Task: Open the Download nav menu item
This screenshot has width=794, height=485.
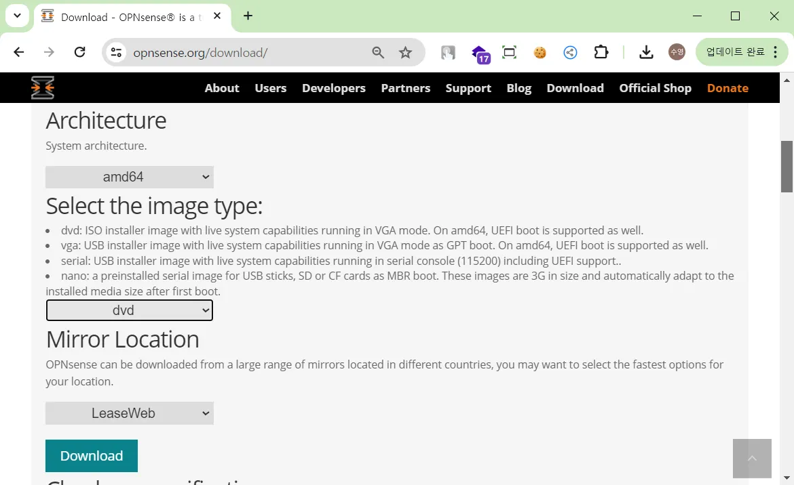Action: [x=575, y=88]
